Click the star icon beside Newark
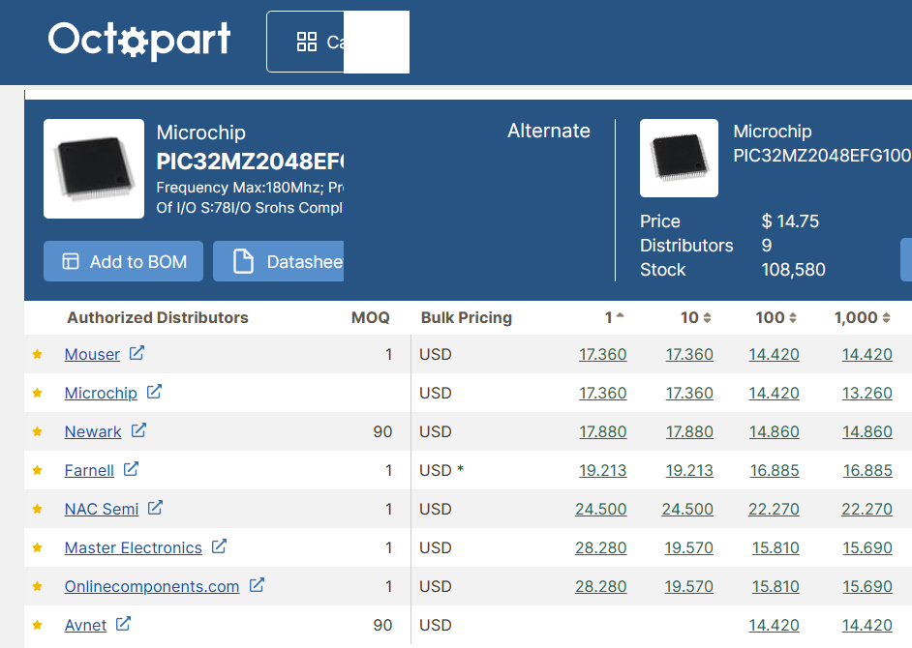912x648 pixels. tap(37, 431)
